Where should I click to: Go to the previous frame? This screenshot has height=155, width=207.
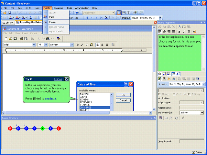(x=92, y=18)
